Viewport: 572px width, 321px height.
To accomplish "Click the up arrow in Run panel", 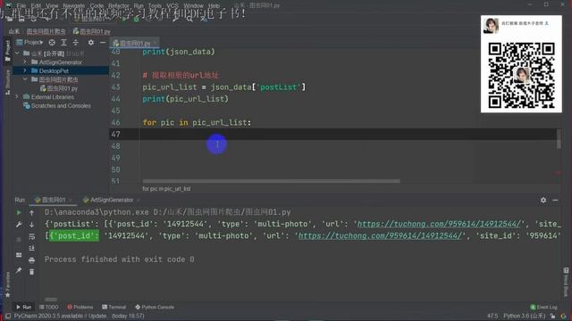I will click(x=32, y=213).
